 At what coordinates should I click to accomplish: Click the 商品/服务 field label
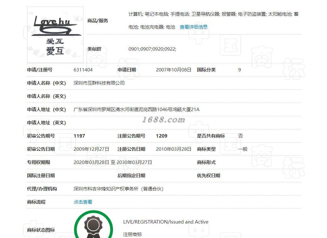click(x=98, y=21)
